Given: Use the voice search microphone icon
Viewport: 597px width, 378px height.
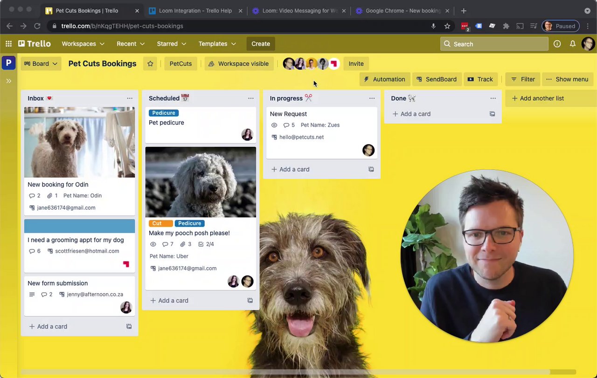Looking at the screenshot, I should pos(433,26).
